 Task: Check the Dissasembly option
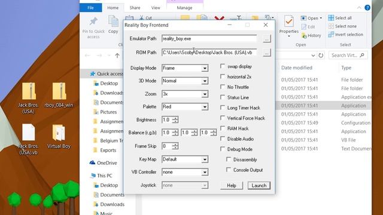229,159
